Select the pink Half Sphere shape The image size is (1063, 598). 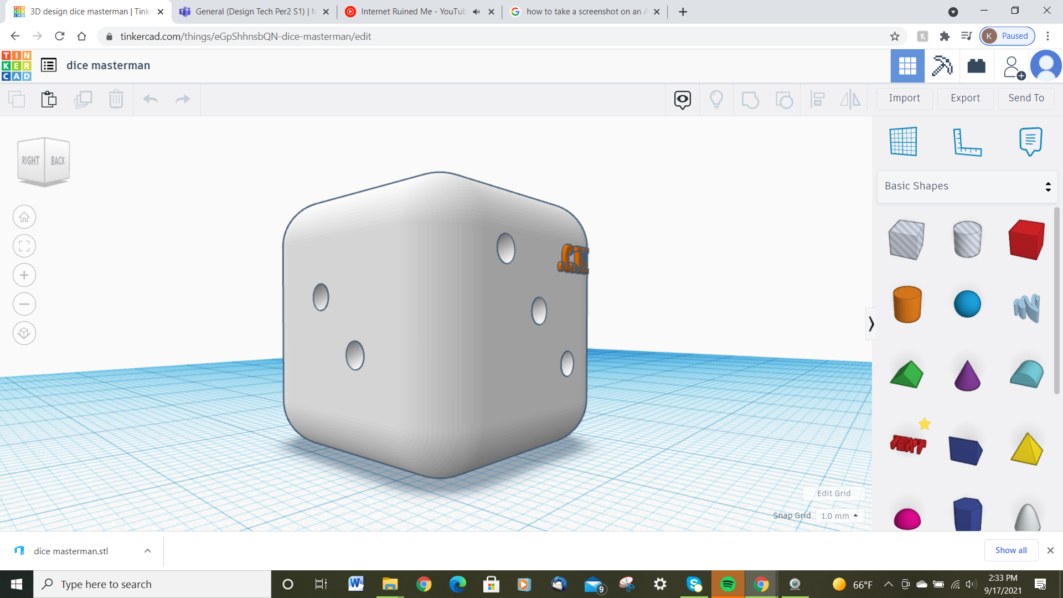pos(907,519)
